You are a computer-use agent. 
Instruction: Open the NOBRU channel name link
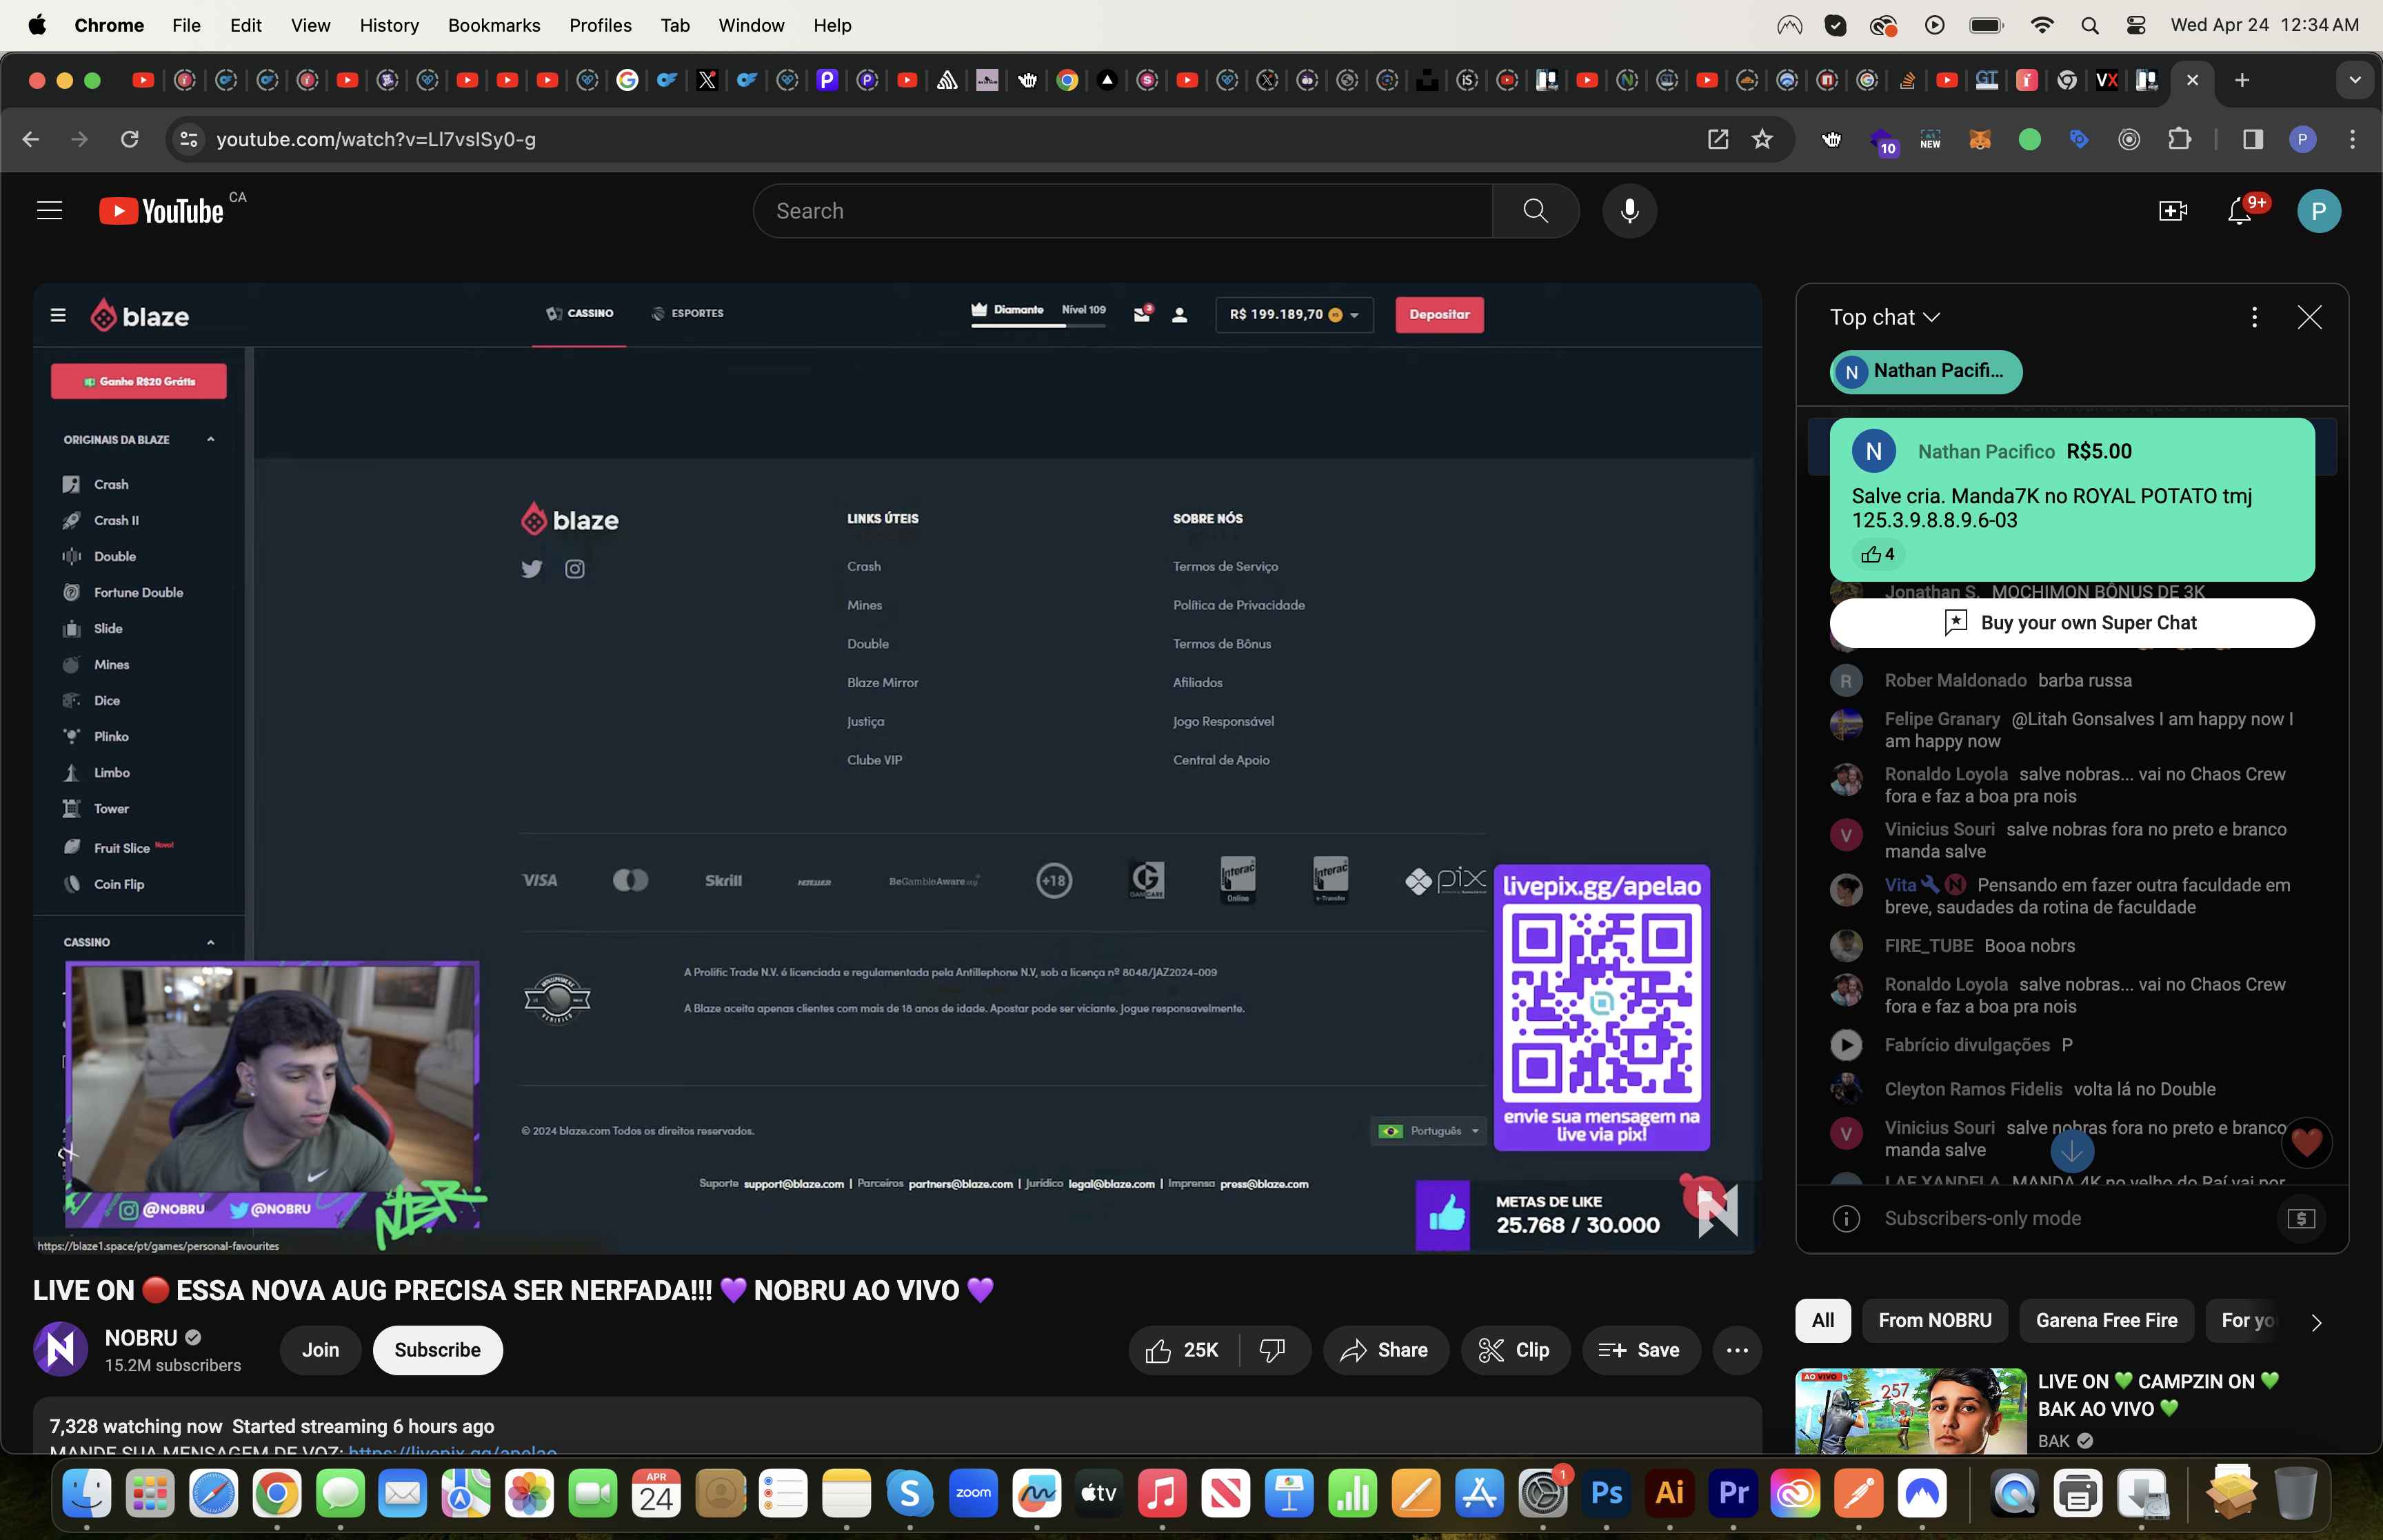pyautogui.click(x=141, y=1338)
